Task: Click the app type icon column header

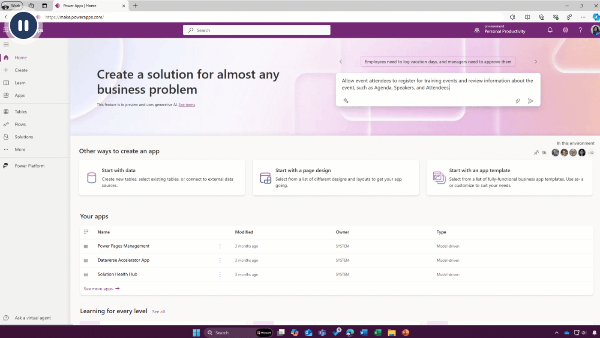Action: tap(86, 232)
